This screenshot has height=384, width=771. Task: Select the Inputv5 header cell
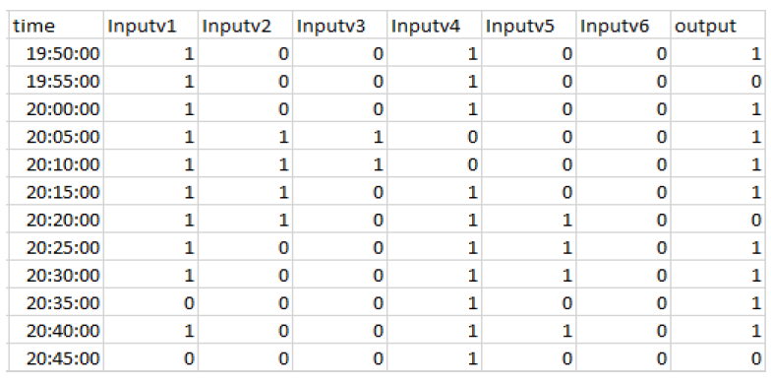click(x=529, y=26)
